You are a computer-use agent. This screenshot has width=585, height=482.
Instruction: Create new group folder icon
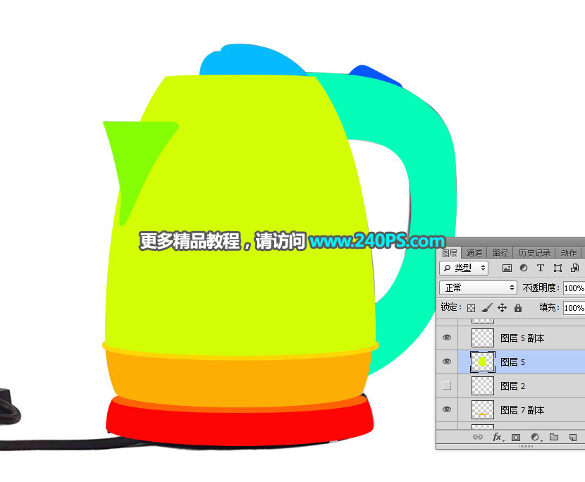(x=554, y=437)
